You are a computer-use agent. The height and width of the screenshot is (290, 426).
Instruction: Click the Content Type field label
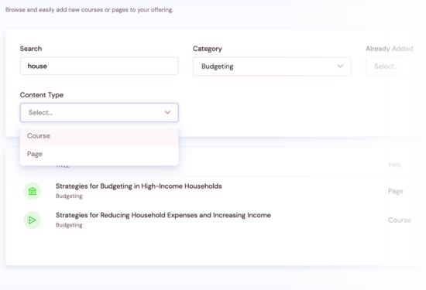coord(42,95)
